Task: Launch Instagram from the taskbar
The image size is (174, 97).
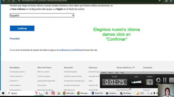Action: coord(53,93)
